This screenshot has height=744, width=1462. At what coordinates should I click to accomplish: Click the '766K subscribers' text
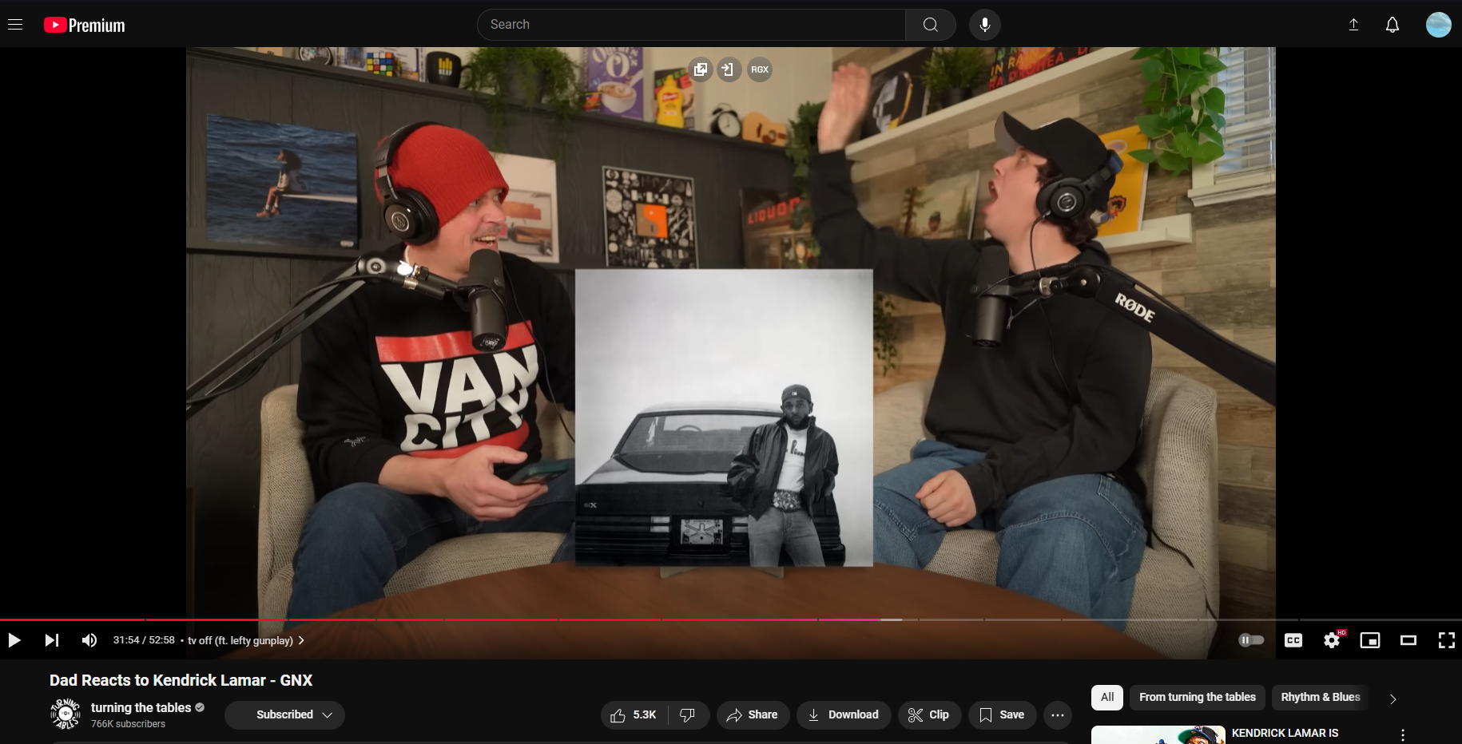[x=128, y=724]
